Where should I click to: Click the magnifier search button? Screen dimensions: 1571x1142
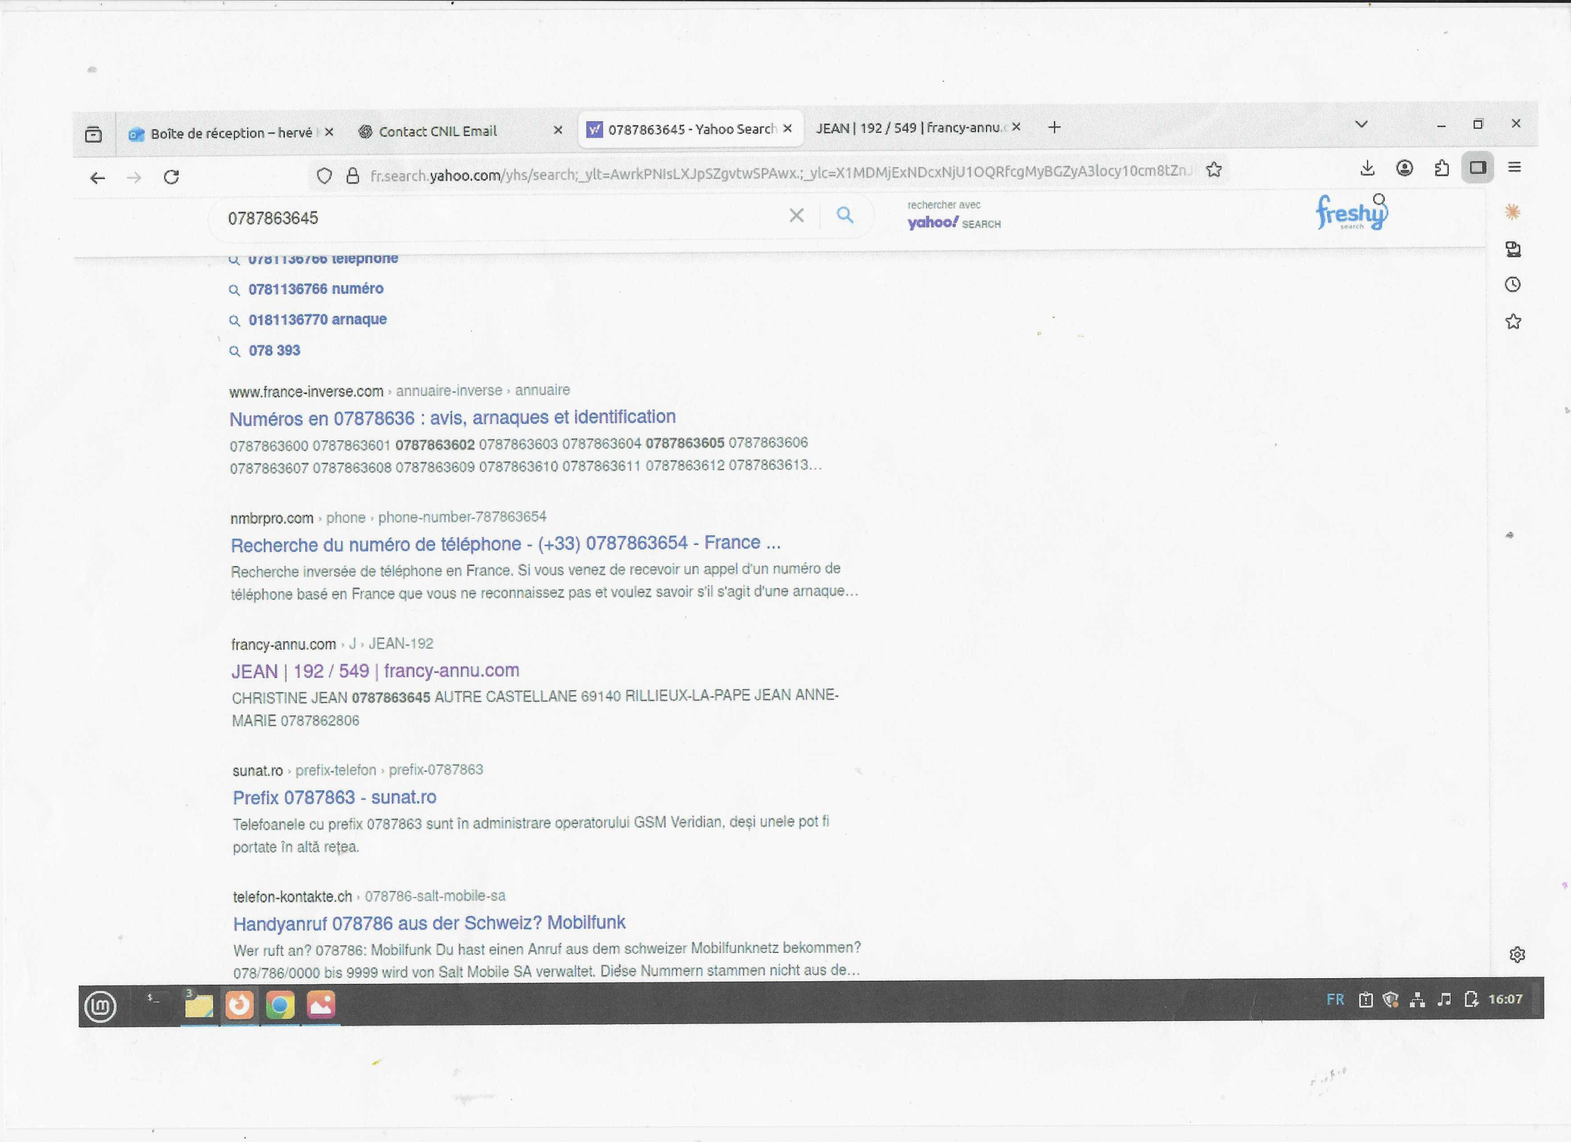[x=844, y=215]
